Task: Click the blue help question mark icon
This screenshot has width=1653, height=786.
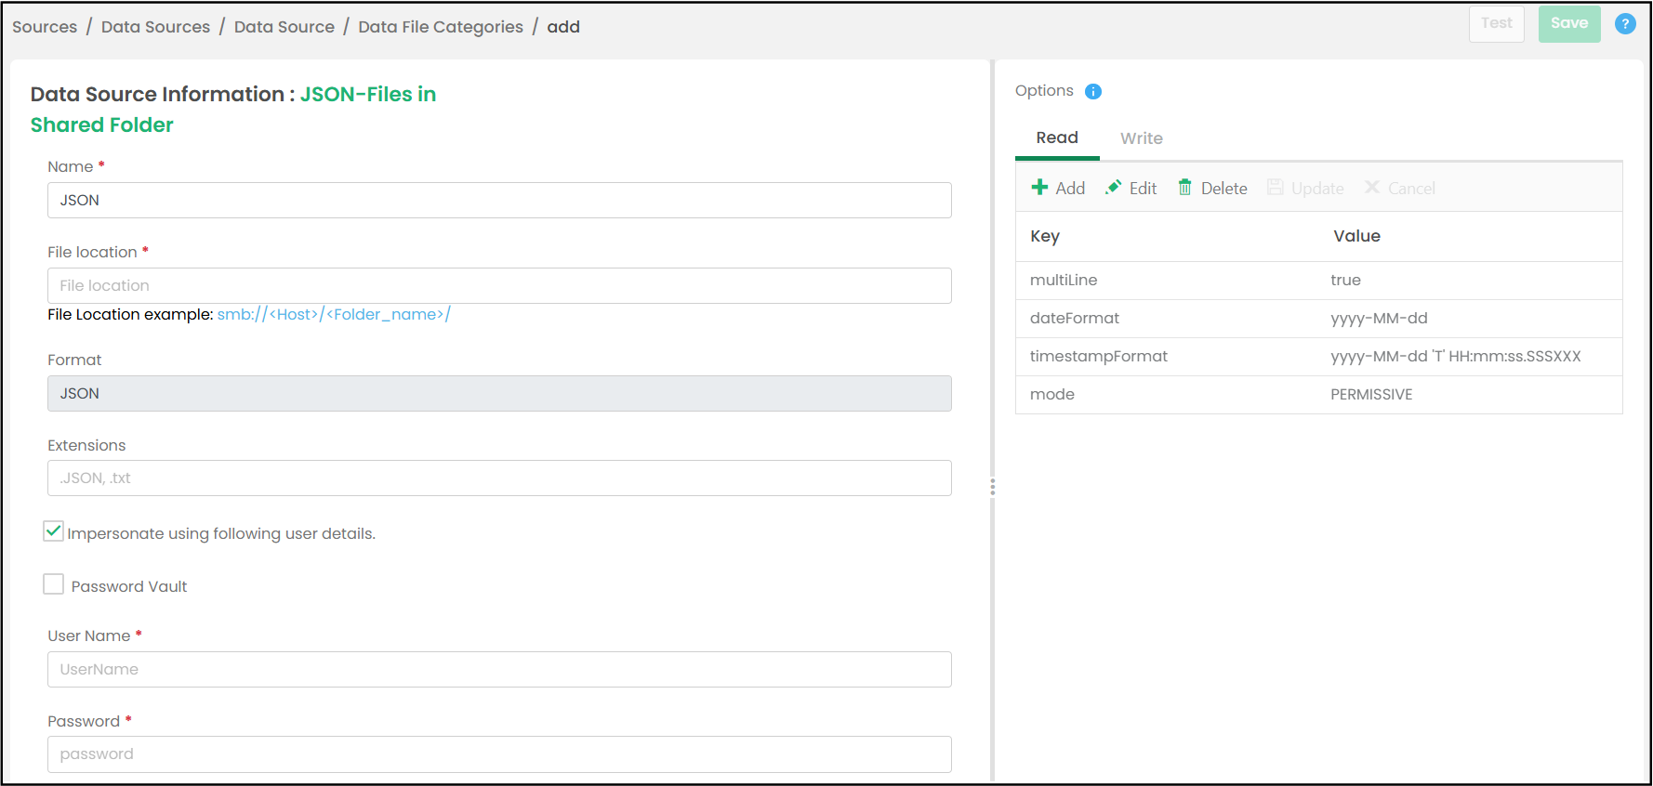Action: pos(1624,24)
